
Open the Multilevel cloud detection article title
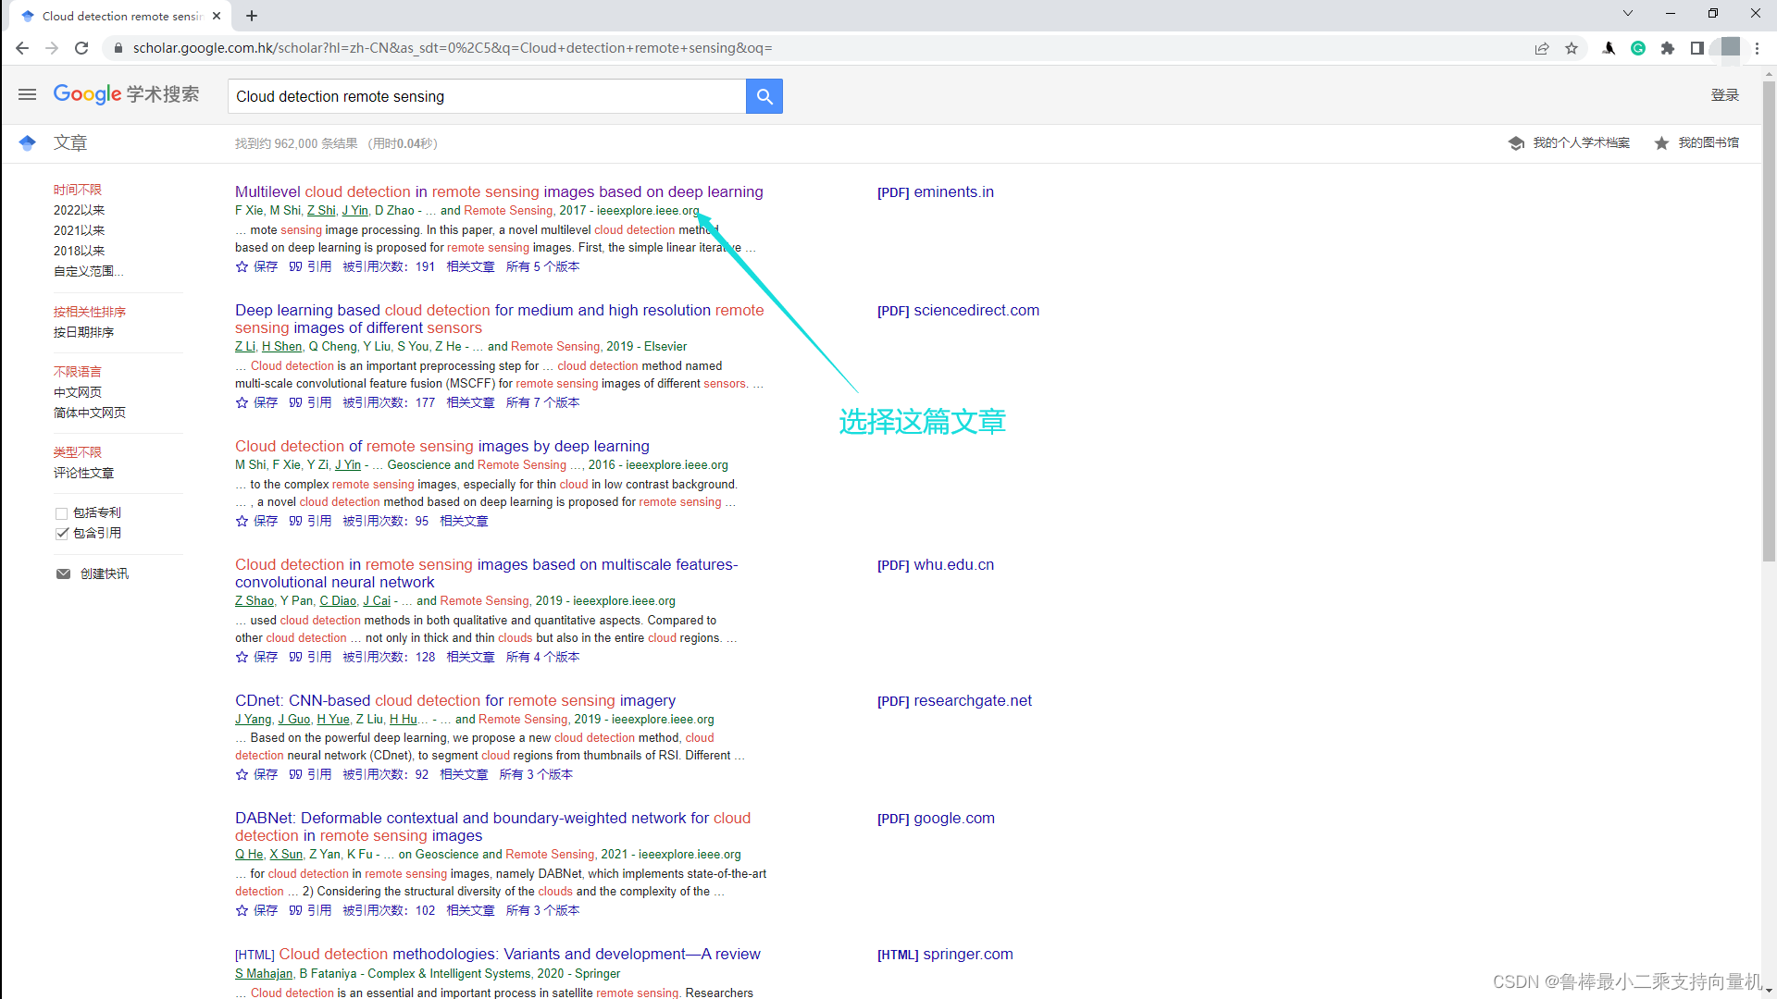(x=499, y=191)
